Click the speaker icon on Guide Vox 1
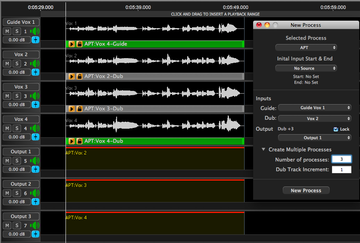Viewport: 360px width, 243px height. point(35,31)
